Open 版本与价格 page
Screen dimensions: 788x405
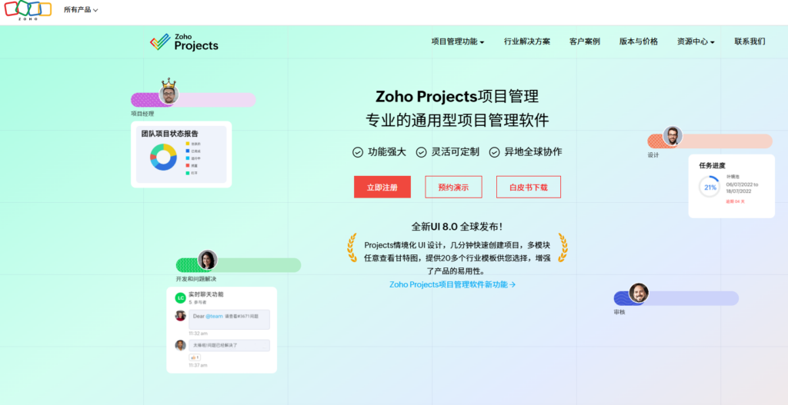(638, 41)
